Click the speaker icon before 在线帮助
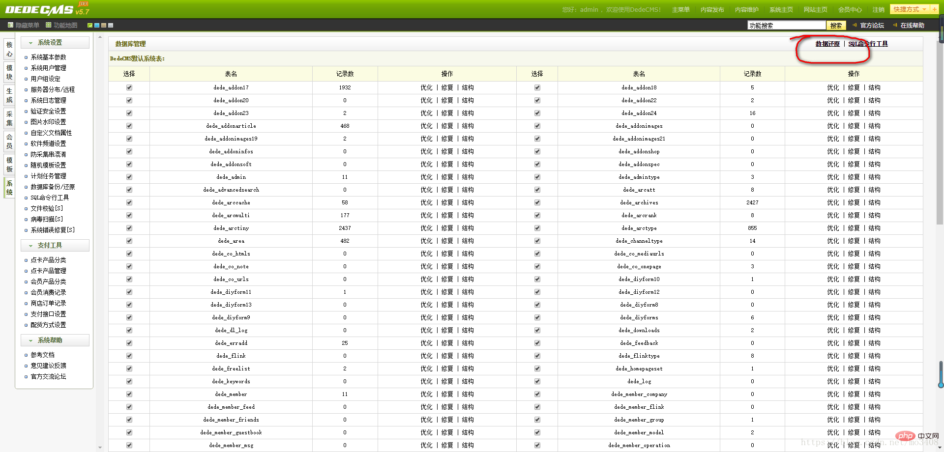This screenshot has height=452, width=944. point(895,25)
